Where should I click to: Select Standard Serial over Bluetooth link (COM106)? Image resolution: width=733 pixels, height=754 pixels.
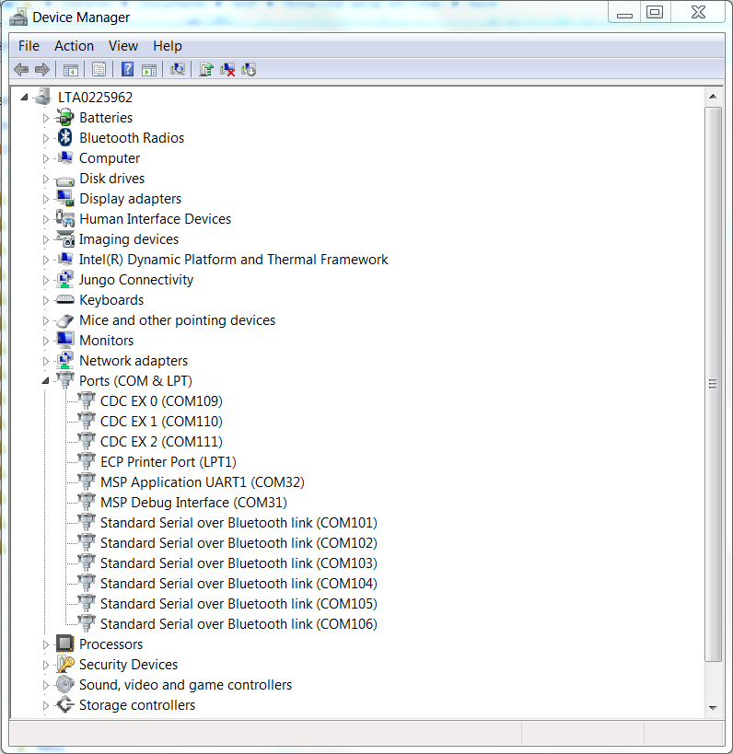click(239, 623)
